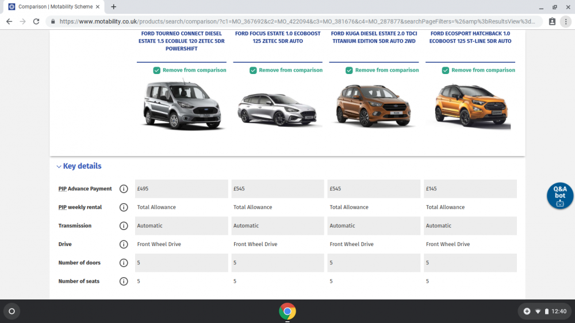575x323 pixels.
Task: Open Ford Kuga Diesel Estate 2.0 TDCi link
Action: pyautogui.click(x=374, y=37)
